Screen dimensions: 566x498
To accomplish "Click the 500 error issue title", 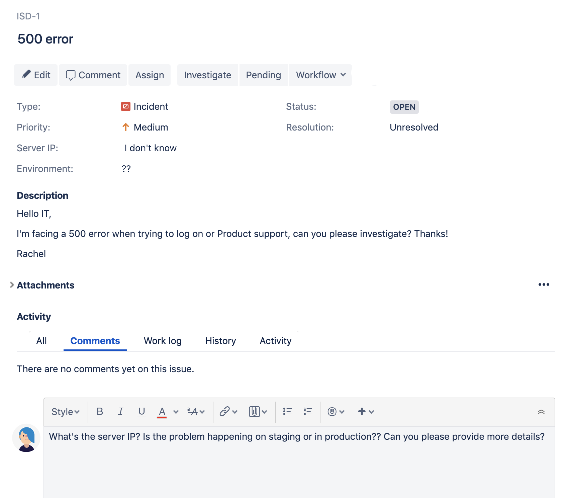I will click(x=45, y=39).
